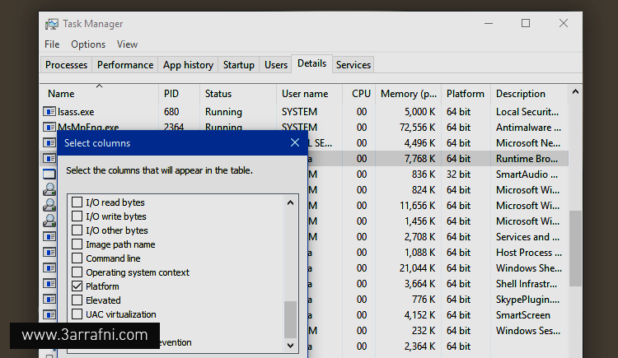The height and width of the screenshot is (358, 618).
Task: Check the Command line option
Action: (x=77, y=258)
